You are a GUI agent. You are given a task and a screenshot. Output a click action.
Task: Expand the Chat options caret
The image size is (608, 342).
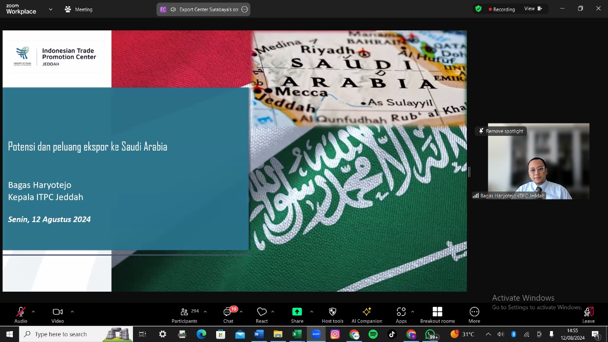(241, 312)
